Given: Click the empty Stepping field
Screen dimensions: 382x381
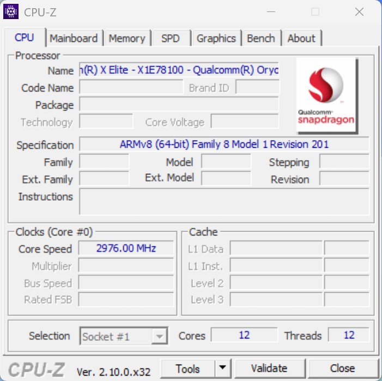Looking at the screenshot, I should point(344,161).
